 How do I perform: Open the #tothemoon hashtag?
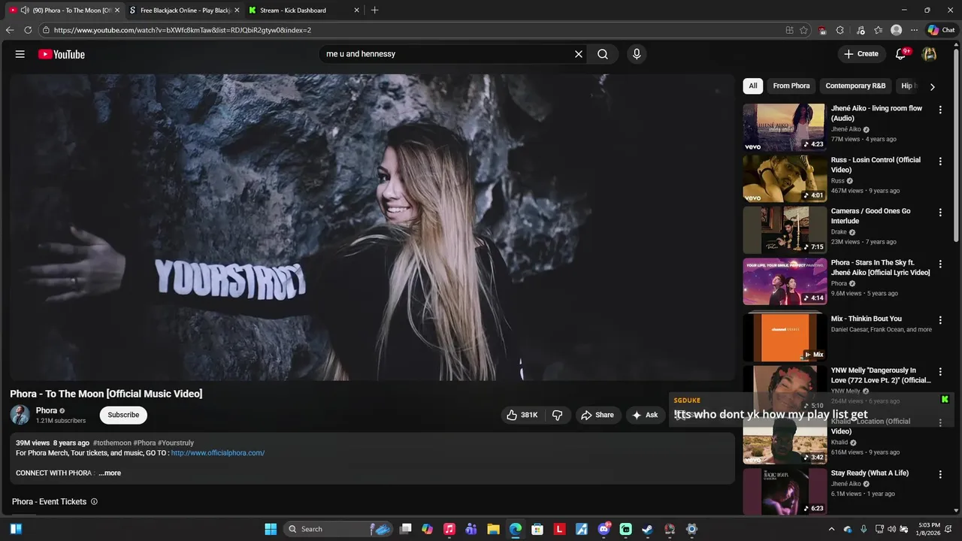(x=112, y=443)
